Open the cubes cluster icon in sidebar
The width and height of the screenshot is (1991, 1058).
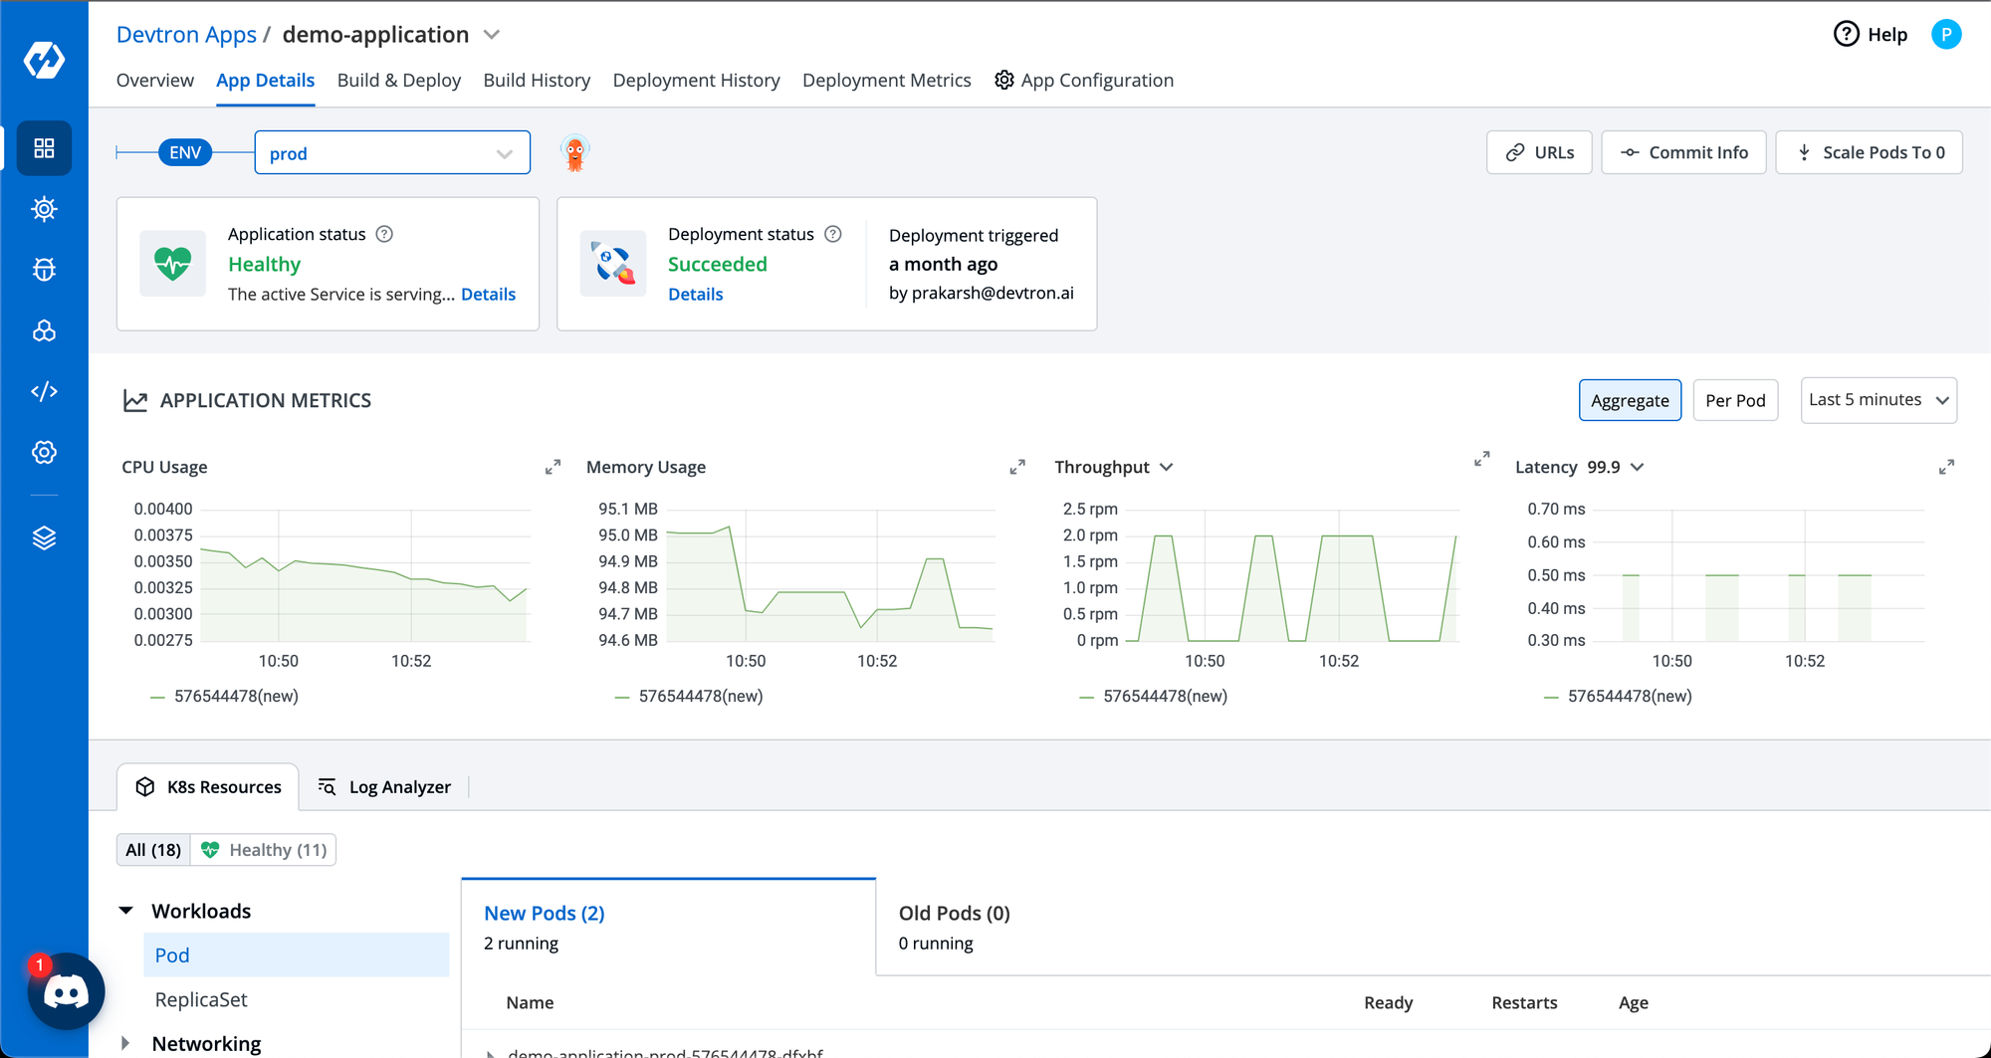coord(44,330)
